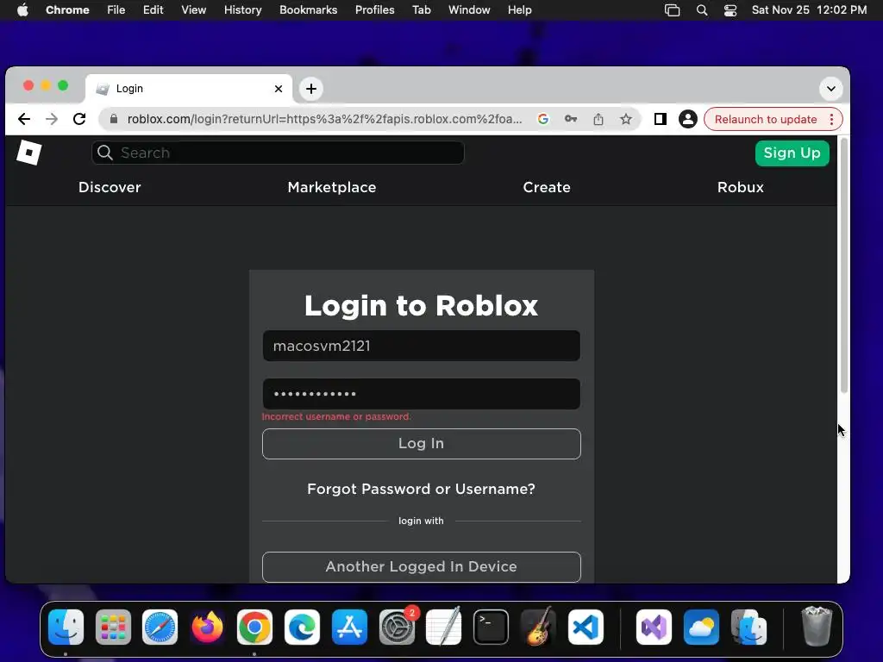Click the search magnifier in Roblox search

pyautogui.click(x=104, y=153)
